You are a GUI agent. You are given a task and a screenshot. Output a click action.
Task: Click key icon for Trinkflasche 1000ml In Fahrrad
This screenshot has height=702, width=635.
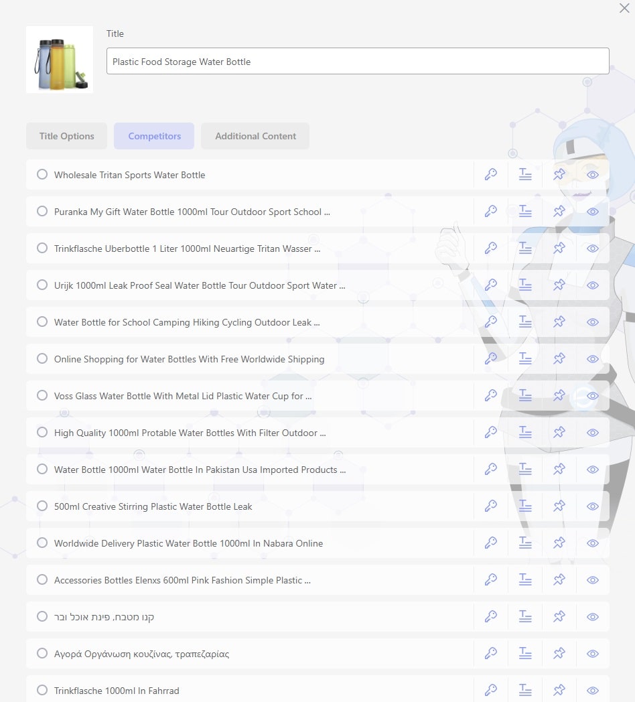[491, 691]
